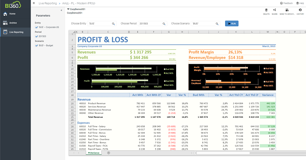Click the Live Reporting breadcrumb link
Viewport: 306px width, 160px height.
click(x=48, y=3)
